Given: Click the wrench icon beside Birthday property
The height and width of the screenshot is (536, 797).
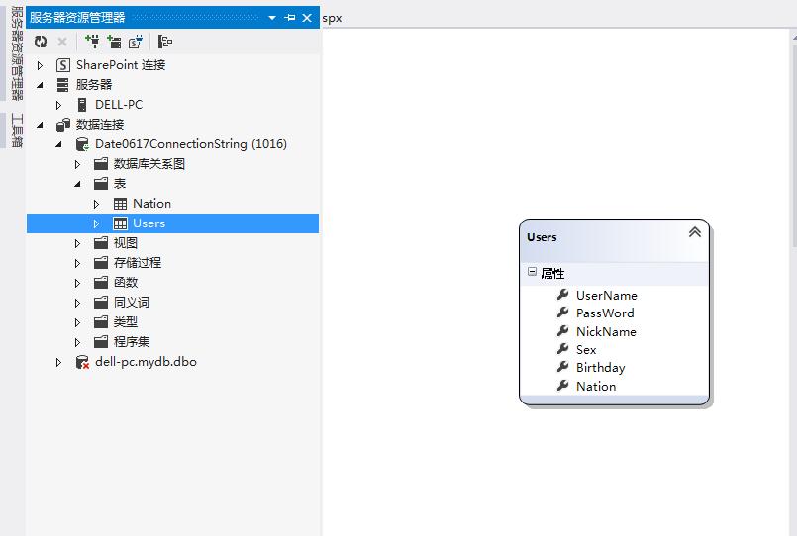Looking at the screenshot, I should click(562, 367).
